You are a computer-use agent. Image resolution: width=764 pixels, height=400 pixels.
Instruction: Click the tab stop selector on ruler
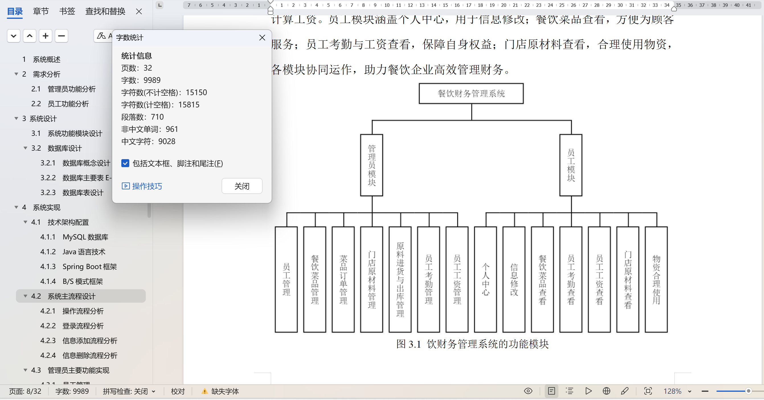point(159,5)
